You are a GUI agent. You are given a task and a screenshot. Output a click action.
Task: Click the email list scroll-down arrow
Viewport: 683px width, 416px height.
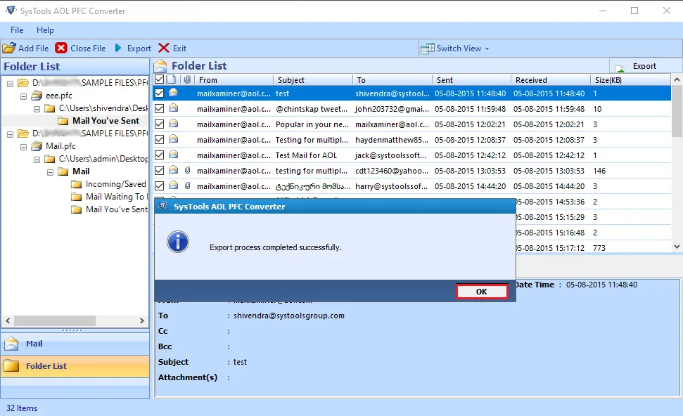click(677, 246)
